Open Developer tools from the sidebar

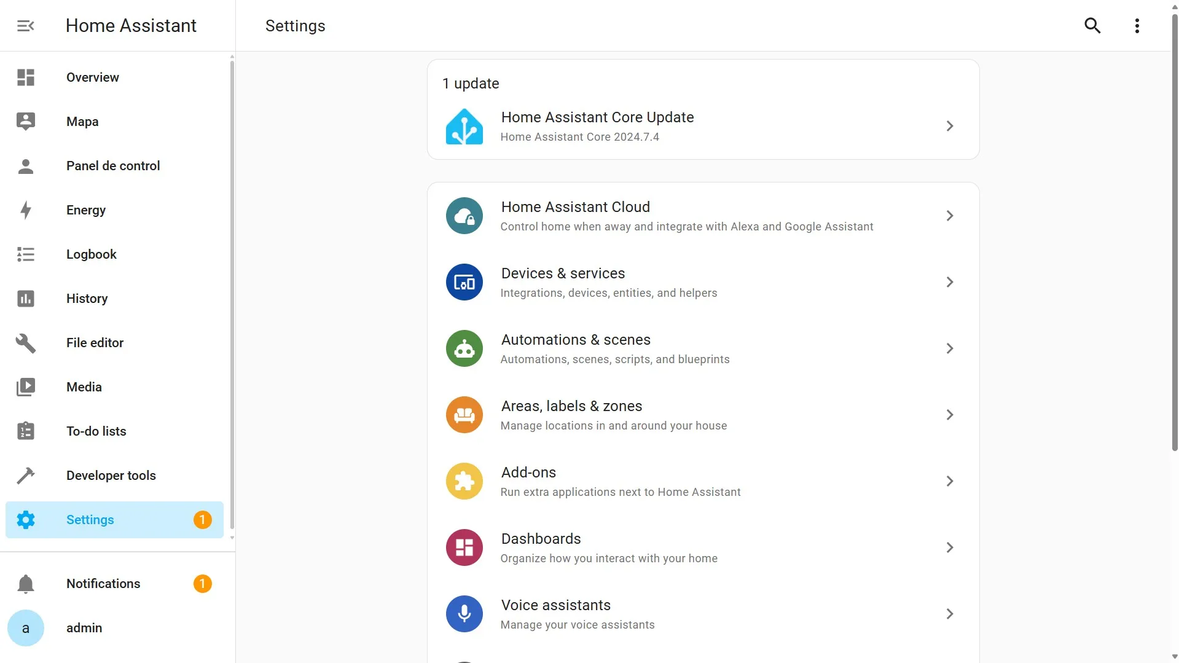pyautogui.click(x=114, y=476)
